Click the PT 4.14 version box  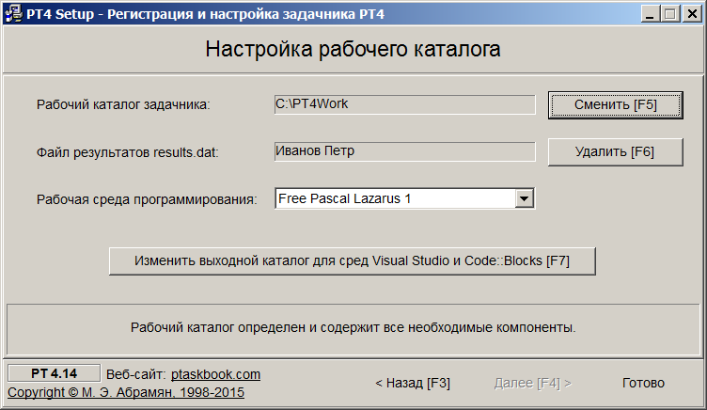point(55,373)
